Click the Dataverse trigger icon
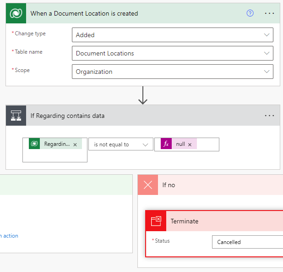The image size is (283, 272). pyautogui.click(x=16, y=13)
